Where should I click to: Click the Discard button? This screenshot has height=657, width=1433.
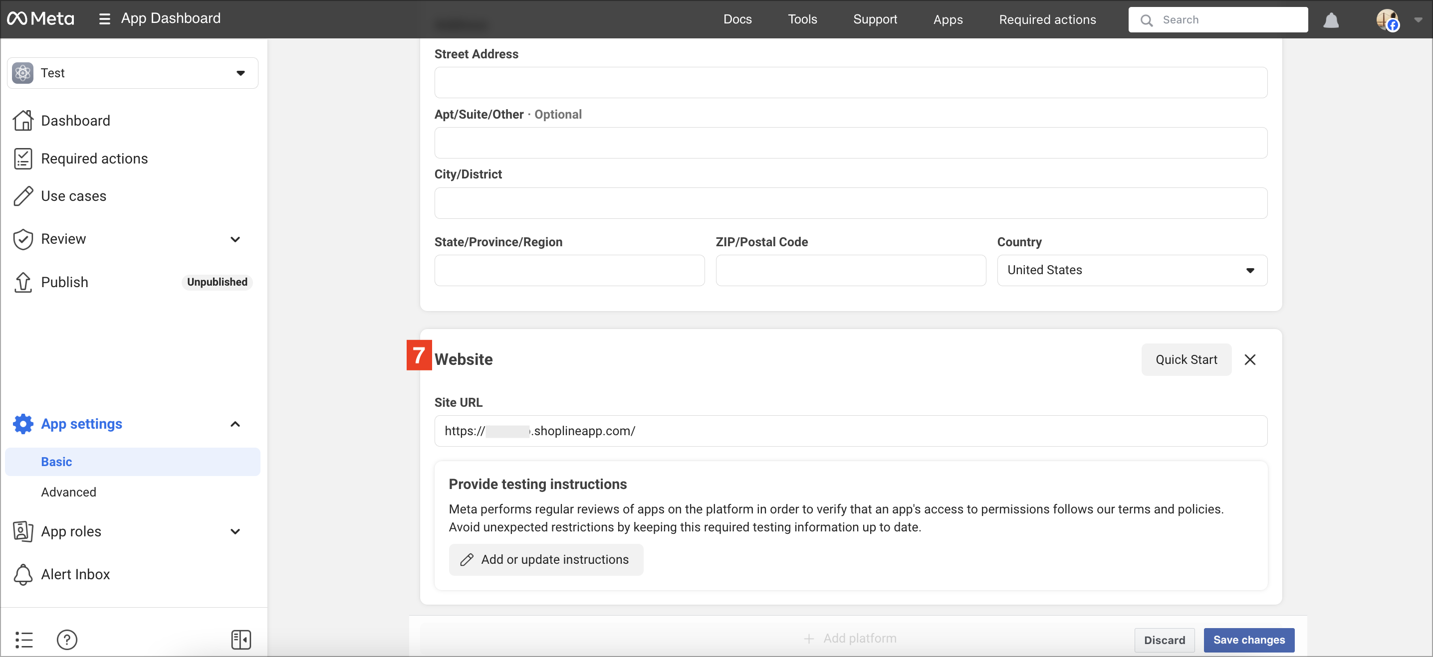coord(1165,640)
